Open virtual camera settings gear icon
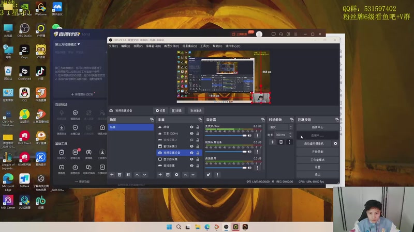This screenshot has height=232, width=414. [x=335, y=144]
